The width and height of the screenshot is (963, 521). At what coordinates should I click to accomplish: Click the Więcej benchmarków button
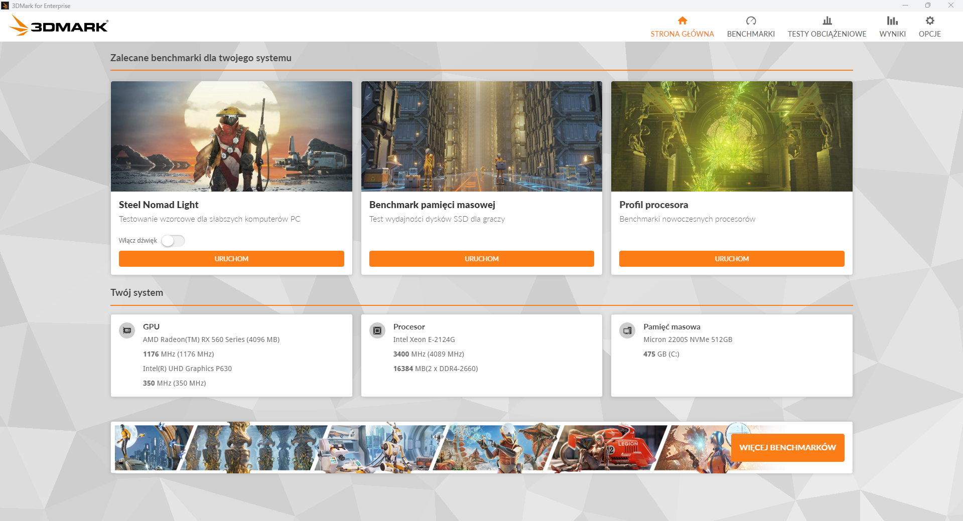788,447
